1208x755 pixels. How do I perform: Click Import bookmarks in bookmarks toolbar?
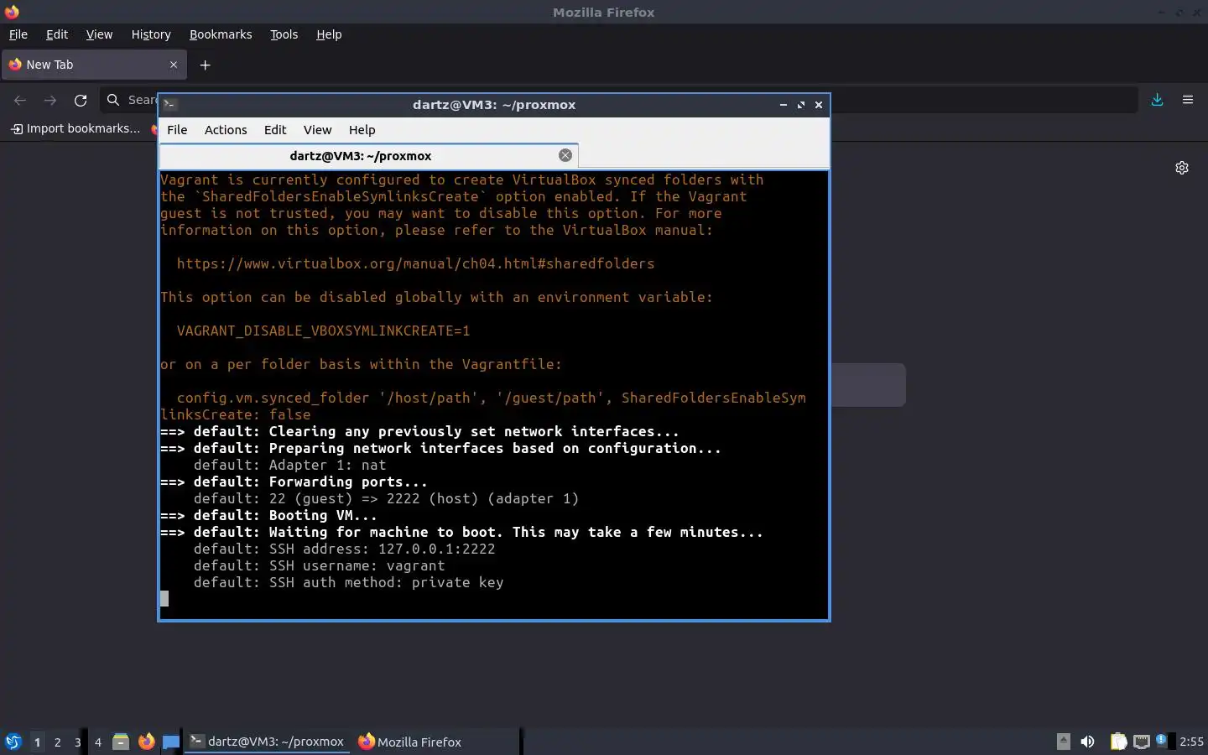(x=75, y=128)
